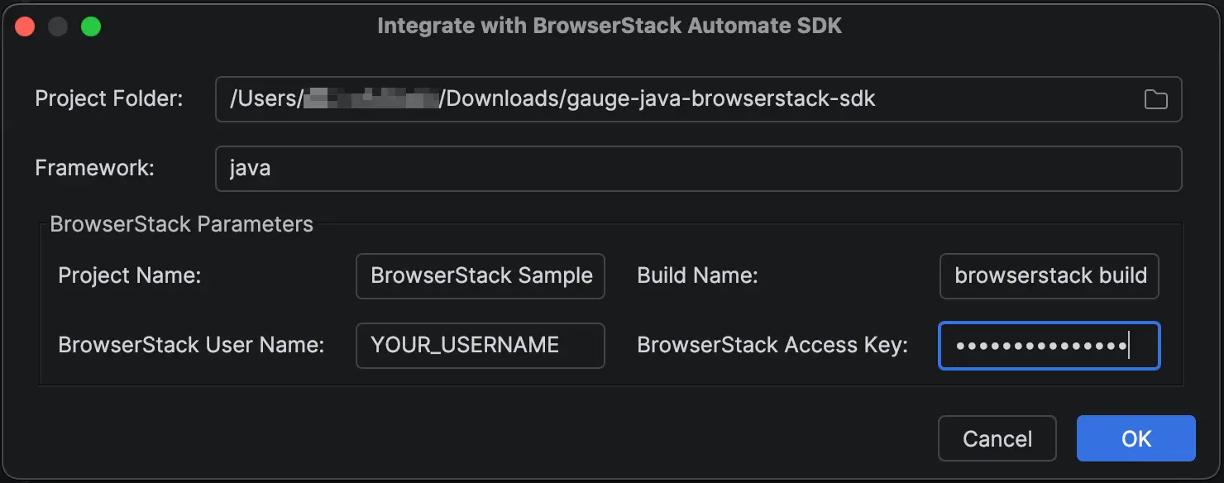Click the 'BrowserStack Access Key:' label

(x=772, y=345)
